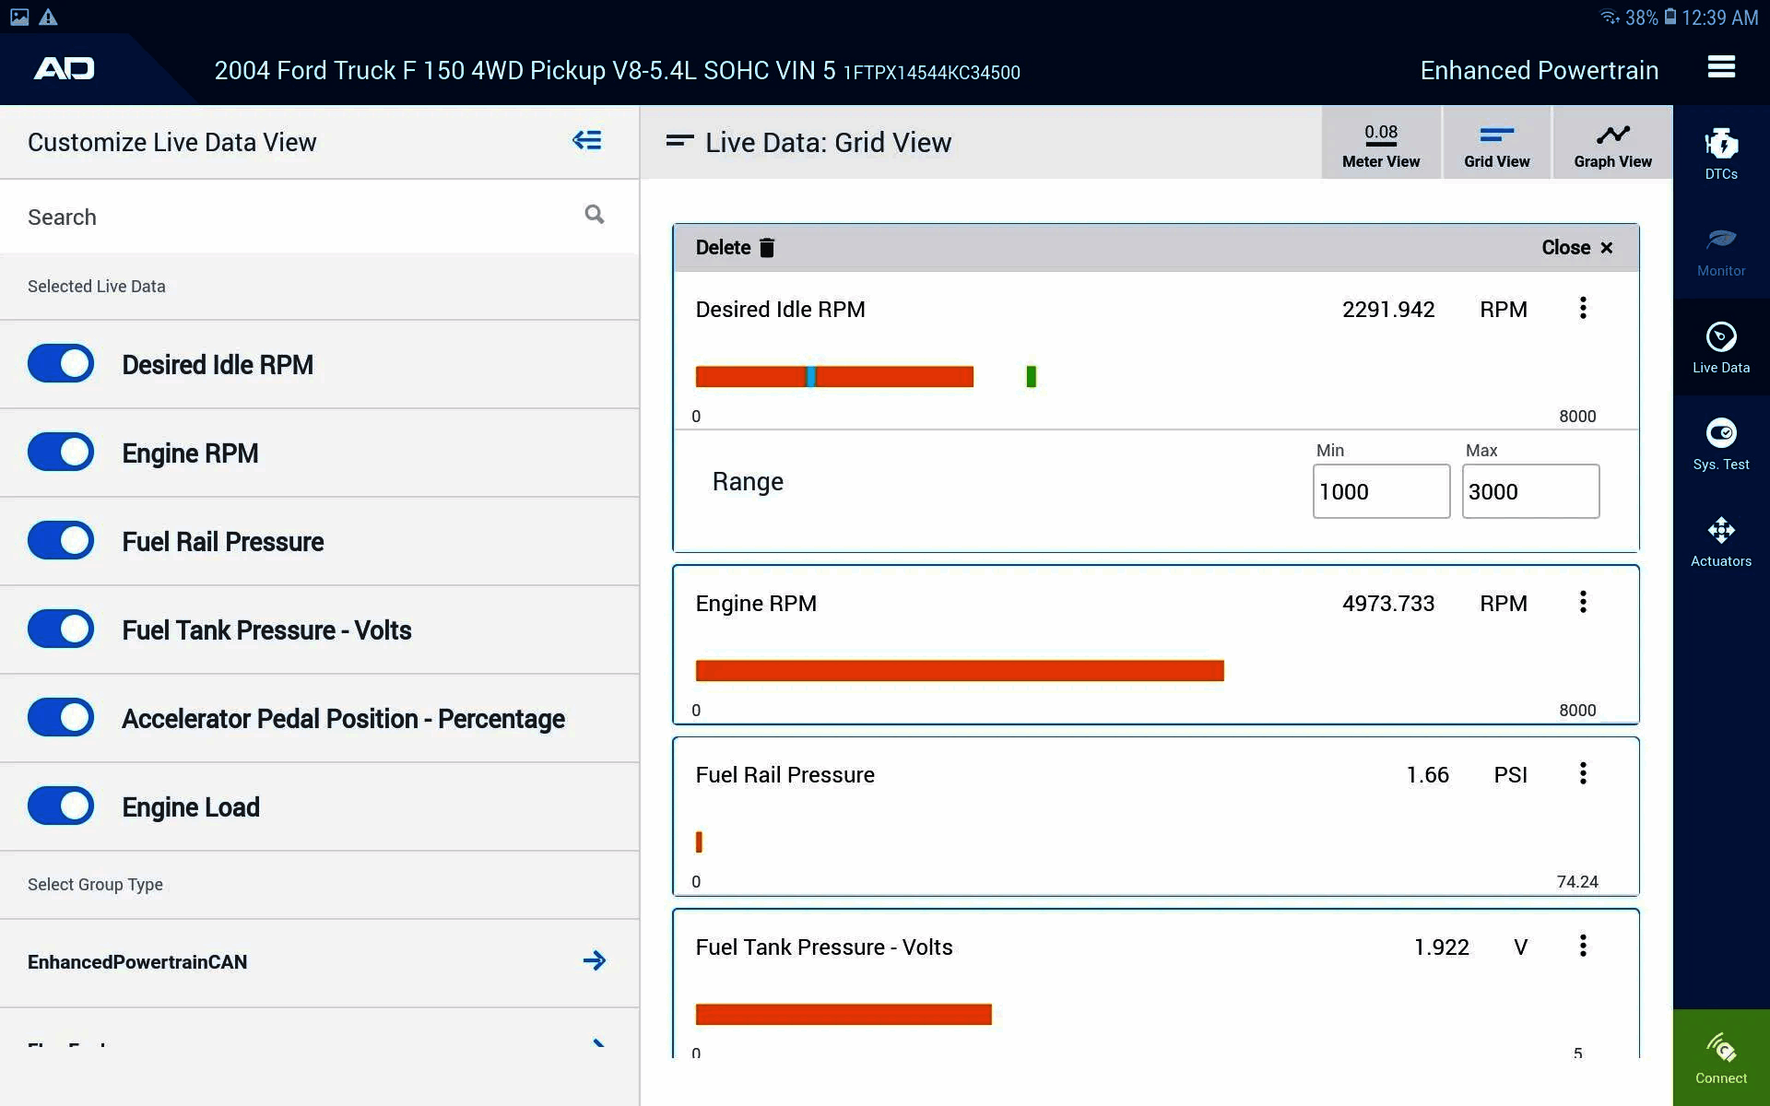Toggle off Desired Idle RPM switch

(x=61, y=364)
